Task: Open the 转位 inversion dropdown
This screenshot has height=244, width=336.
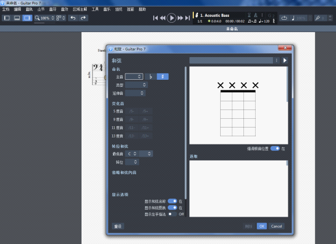Action: click(x=132, y=162)
